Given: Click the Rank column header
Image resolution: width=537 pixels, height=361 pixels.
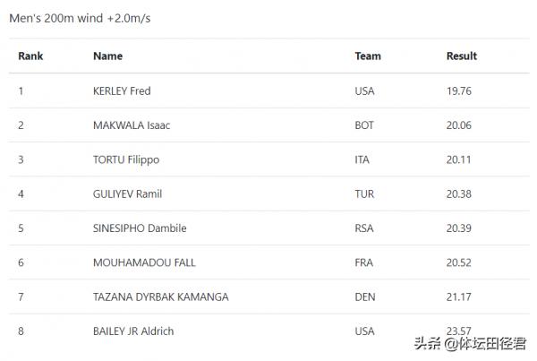Looking at the screenshot, I should click(x=30, y=56).
